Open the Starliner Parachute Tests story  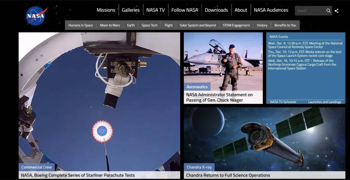point(78,175)
